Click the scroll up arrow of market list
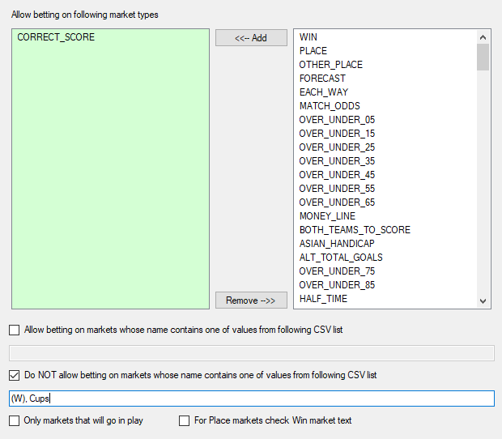 483,37
